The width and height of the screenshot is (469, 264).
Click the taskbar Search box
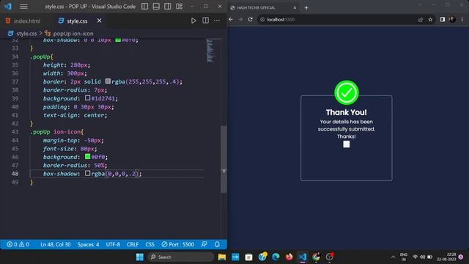coord(181,257)
